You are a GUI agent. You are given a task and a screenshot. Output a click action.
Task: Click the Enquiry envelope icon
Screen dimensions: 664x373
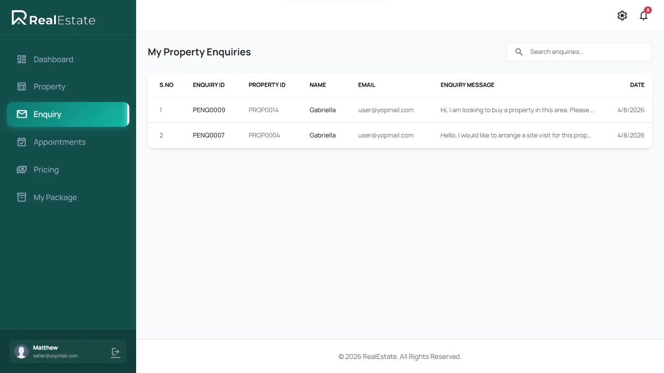(x=21, y=114)
